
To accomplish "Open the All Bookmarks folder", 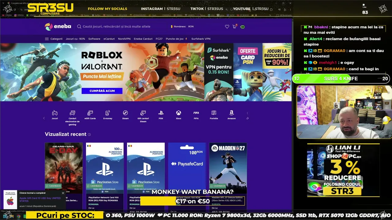I will click(x=284, y=15).
